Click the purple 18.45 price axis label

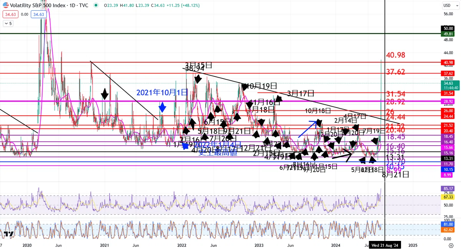[x=448, y=136]
